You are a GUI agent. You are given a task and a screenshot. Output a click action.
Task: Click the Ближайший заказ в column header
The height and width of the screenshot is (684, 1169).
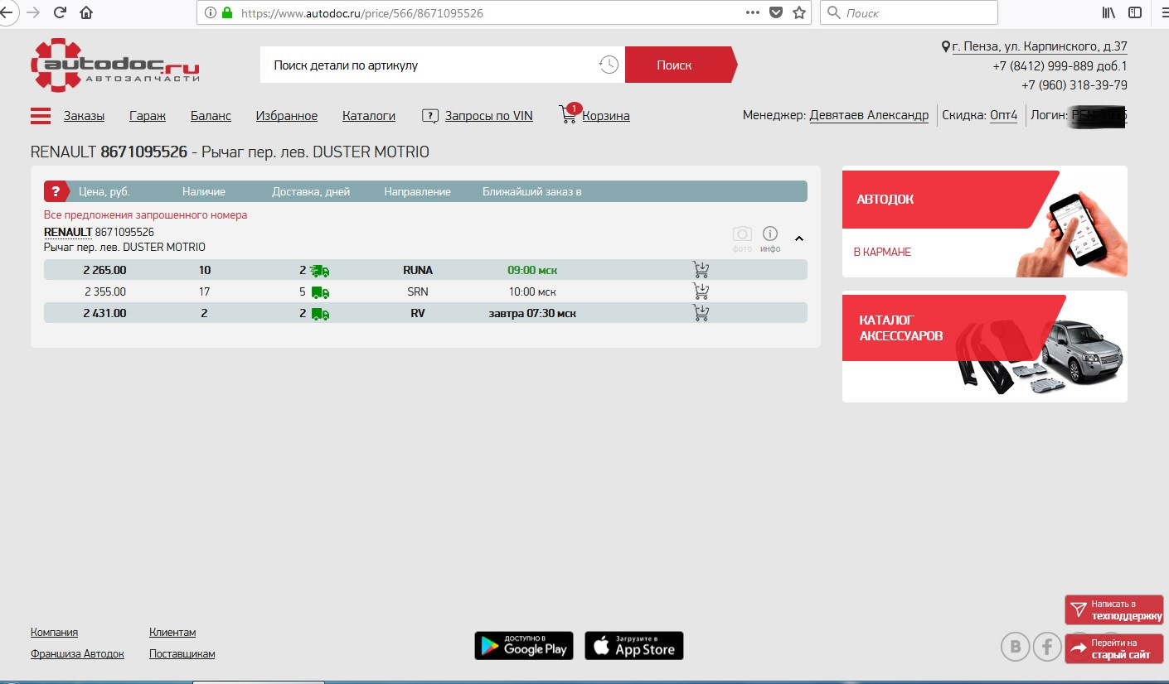point(532,191)
